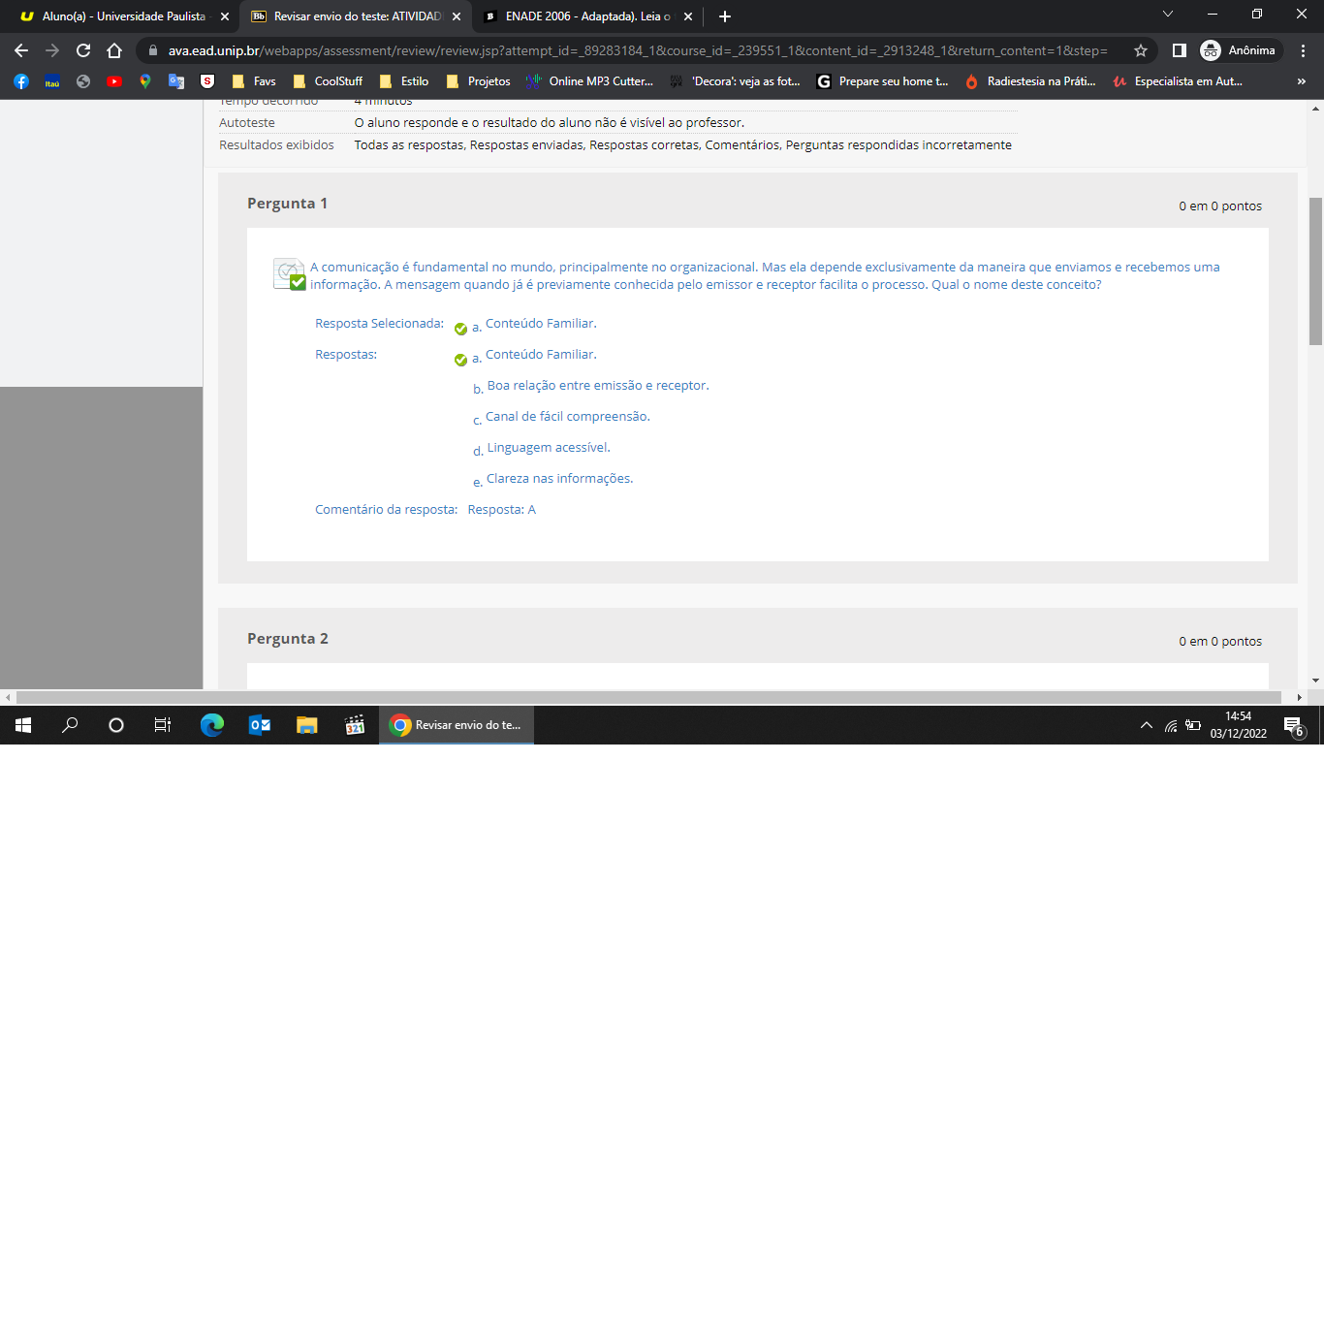Open the Favs bookmark folder
This screenshot has width=1324, height=1331.
(254, 81)
